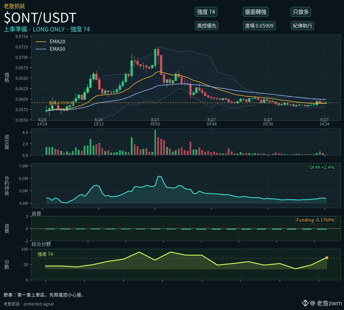Screen dimensions: 344x310
Task: Click the 老詹抓妖 header label
Action: (x=14, y=6)
